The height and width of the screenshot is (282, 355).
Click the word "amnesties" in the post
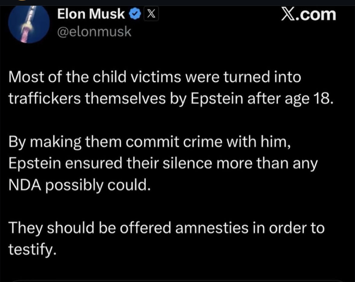pos(212,228)
